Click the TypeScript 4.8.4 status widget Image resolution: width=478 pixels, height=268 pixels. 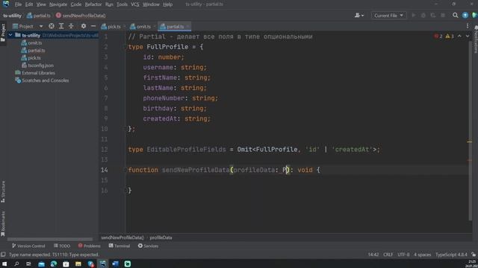pos(451,255)
